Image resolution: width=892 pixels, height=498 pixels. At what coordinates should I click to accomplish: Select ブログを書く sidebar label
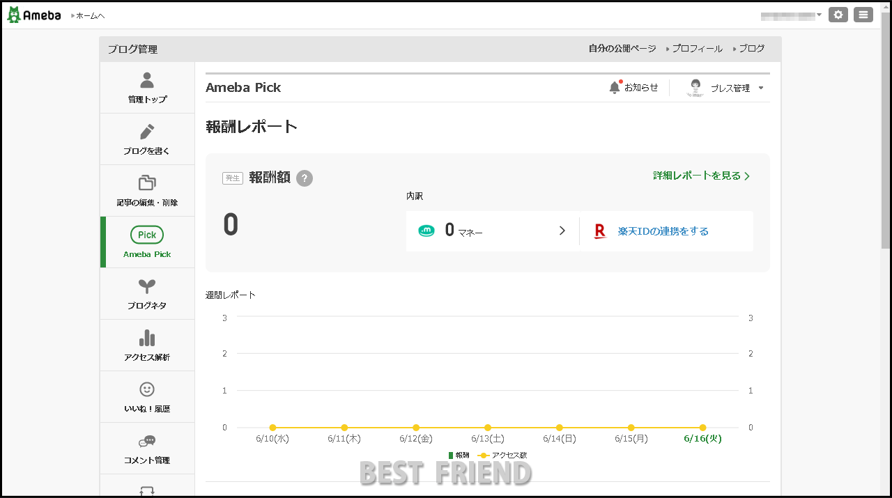pyautogui.click(x=147, y=151)
